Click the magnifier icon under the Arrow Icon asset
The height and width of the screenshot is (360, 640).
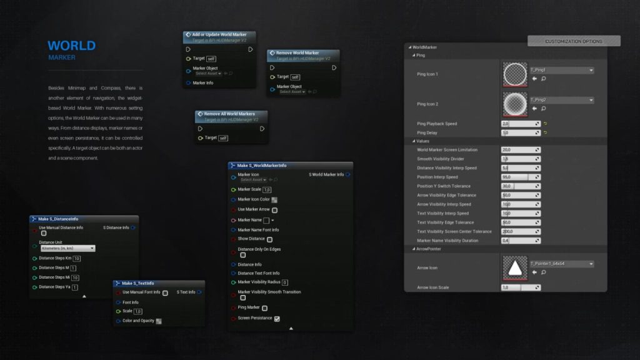(543, 272)
